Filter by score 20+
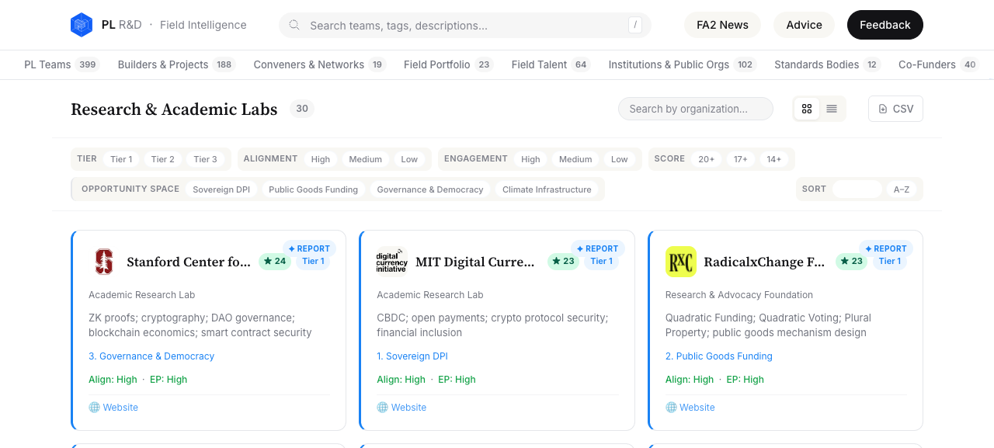Viewport: 994px width, 448px height. pos(706,159)
